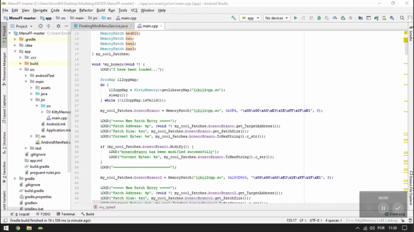Toggle the Favorites side panel
The height and width of the screenshot is (232, 414).
pos(4,172)
